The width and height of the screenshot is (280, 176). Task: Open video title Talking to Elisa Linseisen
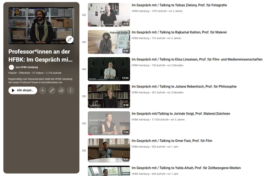point(197,59)
